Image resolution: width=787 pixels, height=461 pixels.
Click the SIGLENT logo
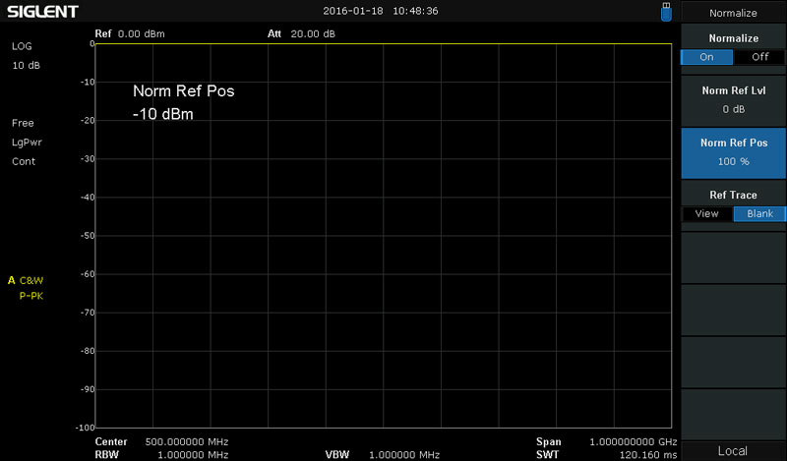45,11
